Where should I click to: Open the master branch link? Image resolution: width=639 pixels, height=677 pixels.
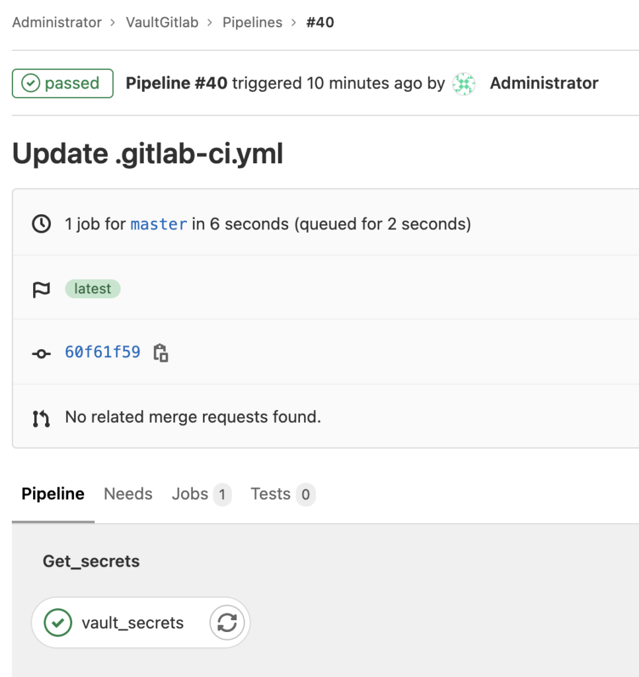(158, 223)
